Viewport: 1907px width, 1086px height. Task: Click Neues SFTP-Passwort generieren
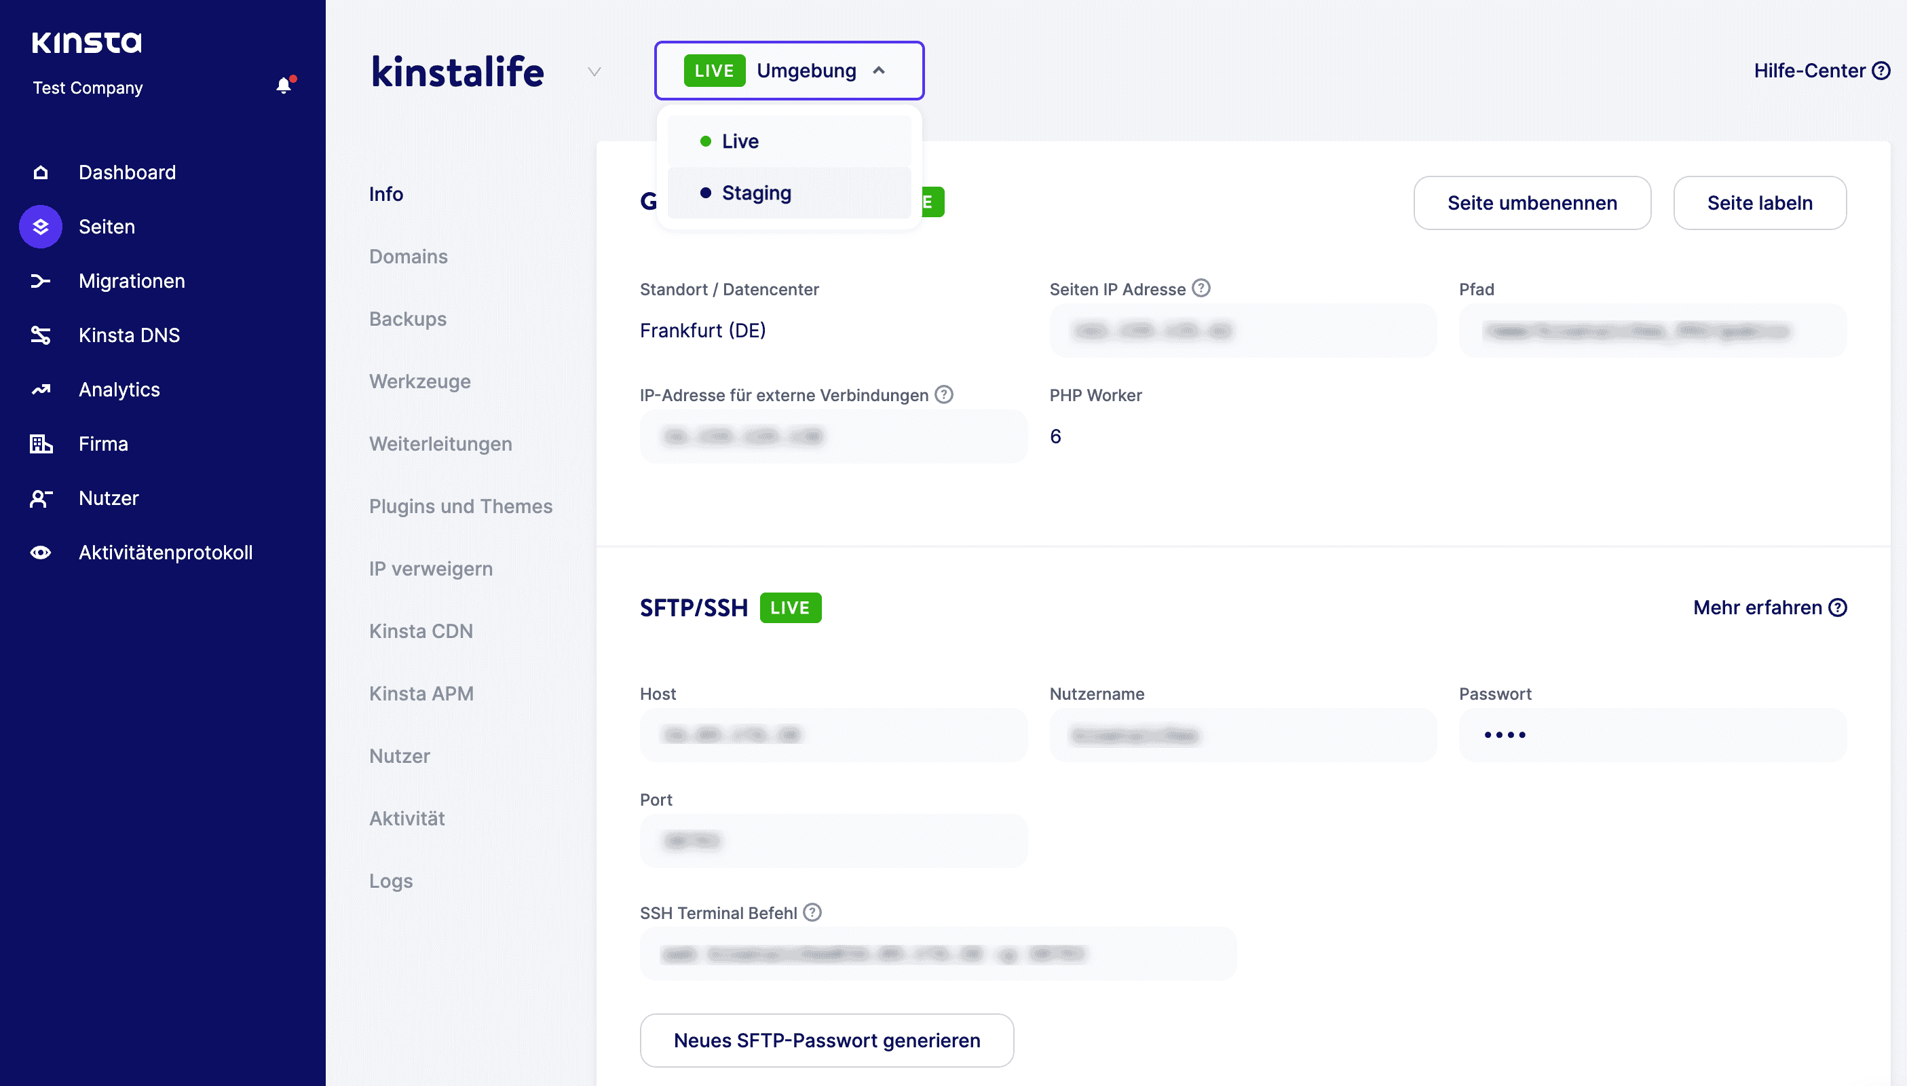point(827,1041)
